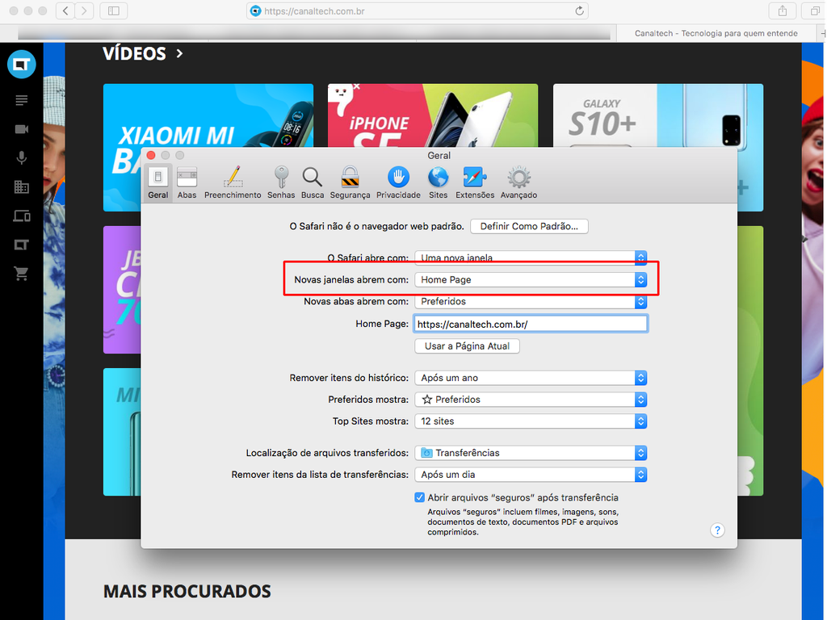Click the Safari address bar
827x620 pixels.
(x=418, y=11)
